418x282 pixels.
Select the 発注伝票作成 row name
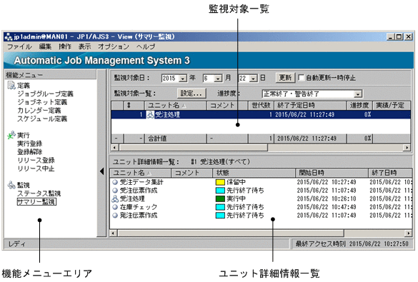point(139,215)
